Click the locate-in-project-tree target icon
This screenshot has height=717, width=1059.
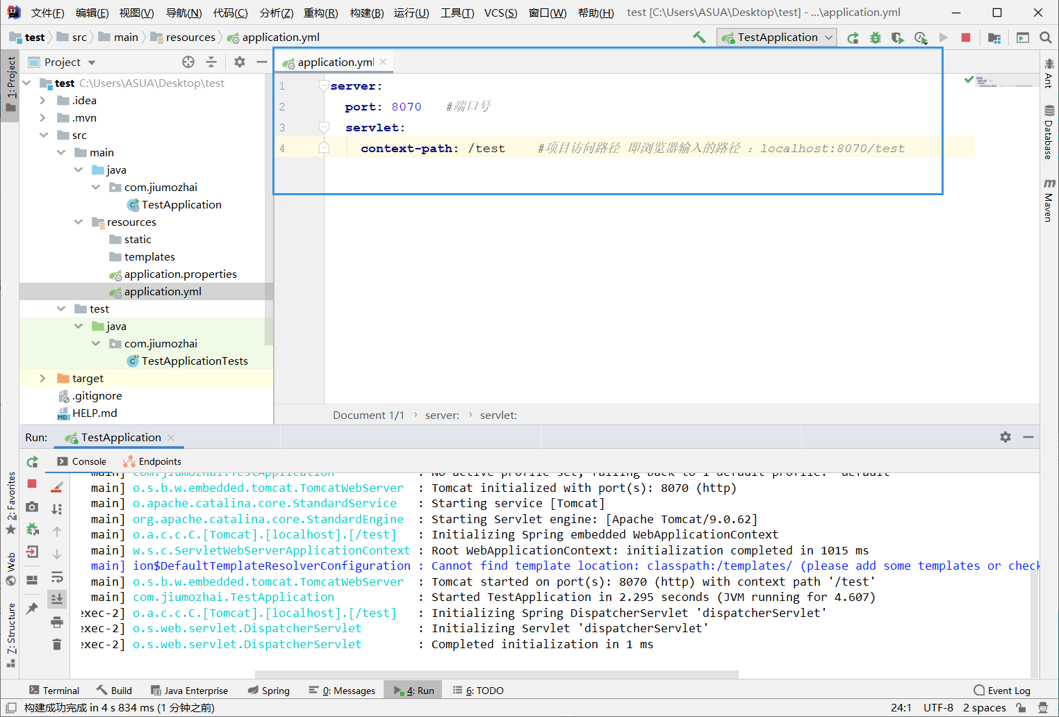point(188,63)
